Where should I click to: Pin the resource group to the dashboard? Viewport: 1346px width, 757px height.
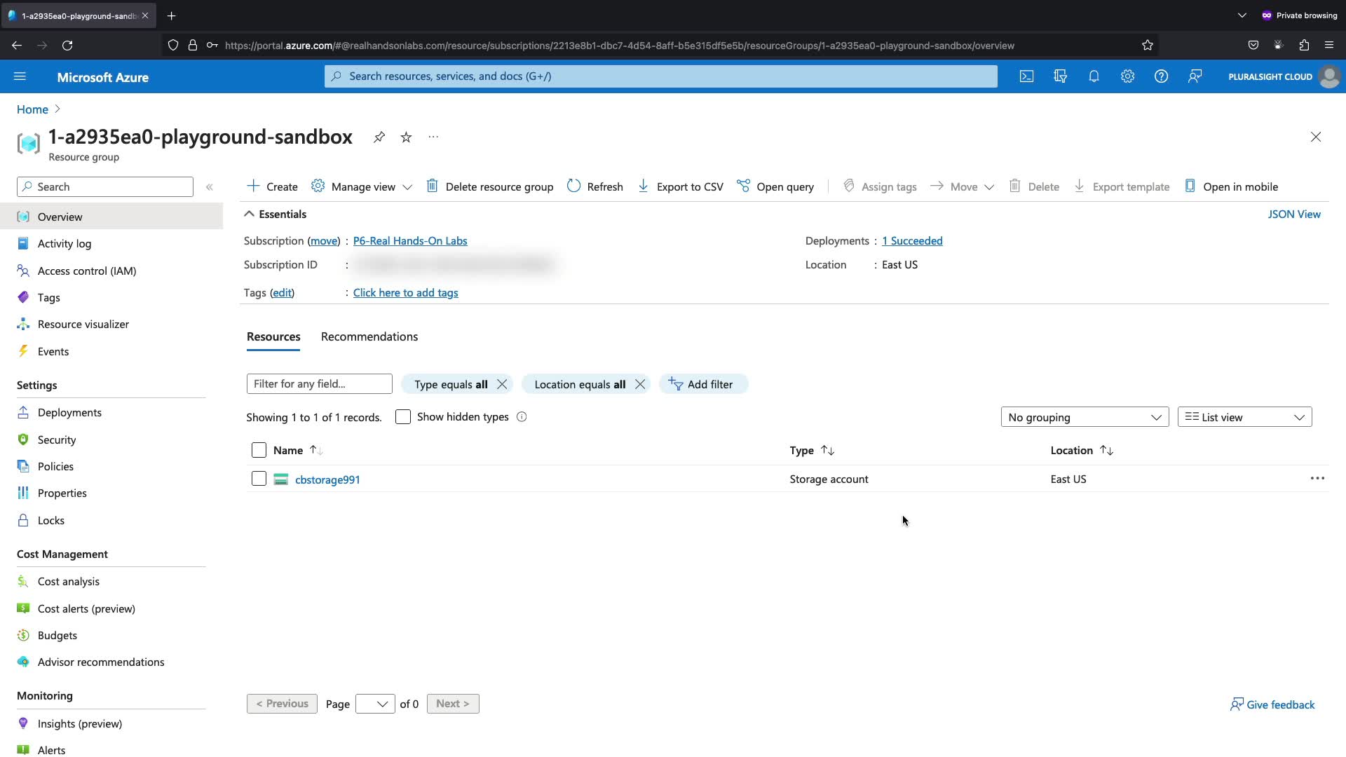379,137
